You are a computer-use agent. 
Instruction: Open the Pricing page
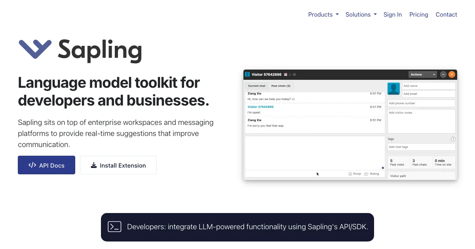419,15
